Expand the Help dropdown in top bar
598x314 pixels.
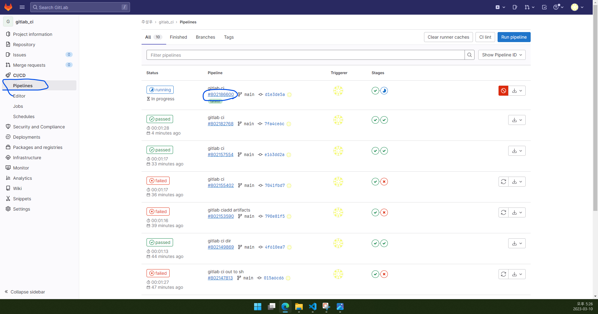558,7
